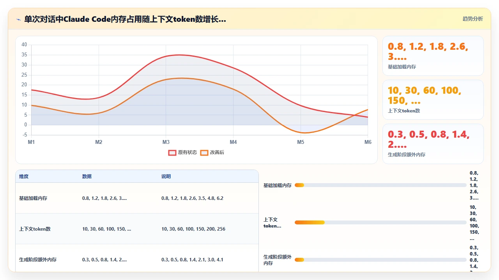Viewport: 499px width, 280px height.
Task: Click the 40 y-axis label
Action: (x=24, y=45)
